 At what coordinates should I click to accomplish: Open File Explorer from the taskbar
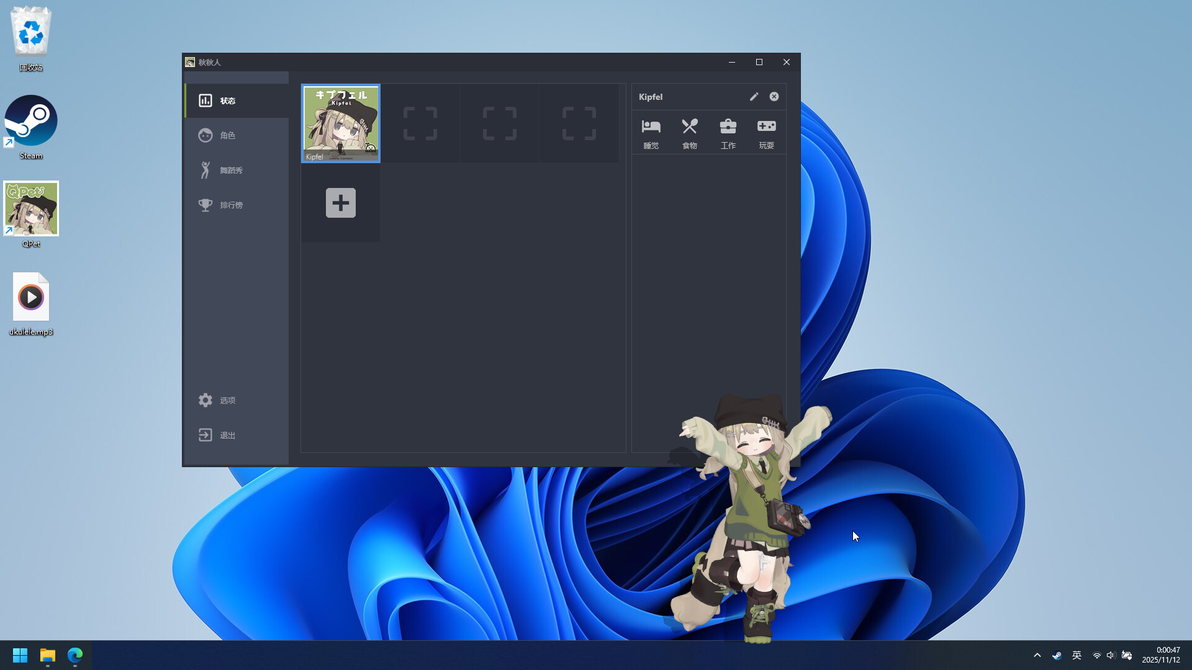(x=47, y=654)
